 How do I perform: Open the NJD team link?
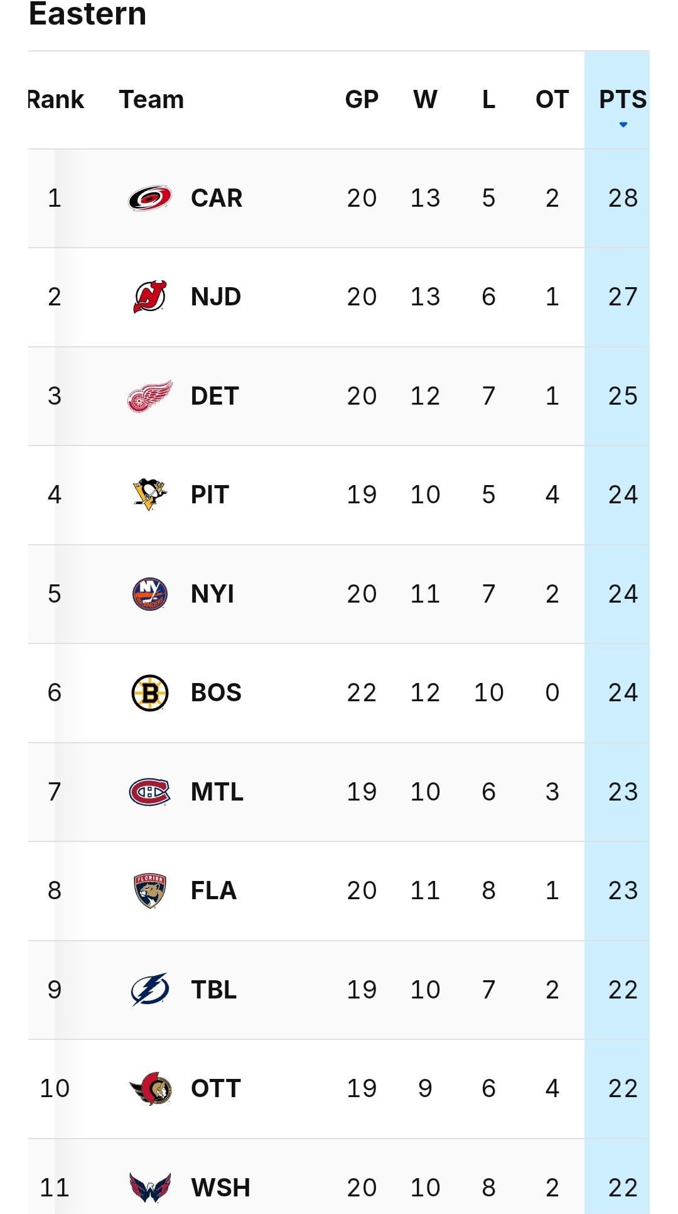[216, 297]
